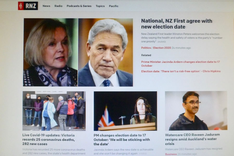Open the Watercare CEO photo thumbnail
Viewport: 234px width, 156px height.
pyautogui.click(x=196, y=110)
